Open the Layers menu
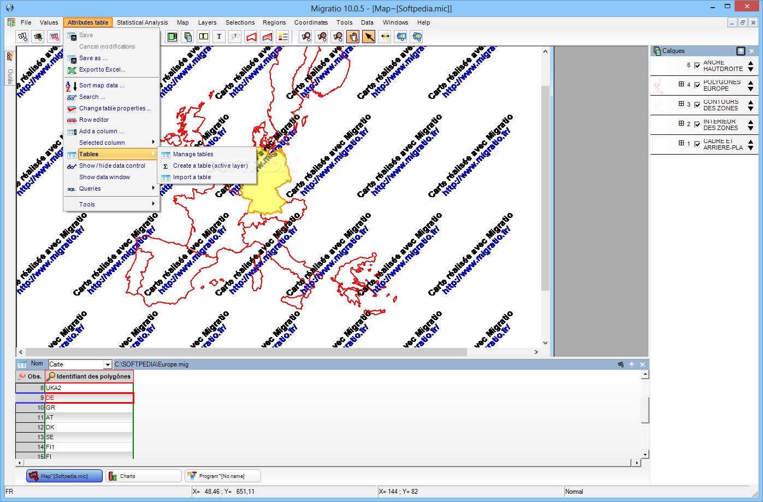Image resolution: width=763 pixels, height=502 pixels. pos(207,22)
